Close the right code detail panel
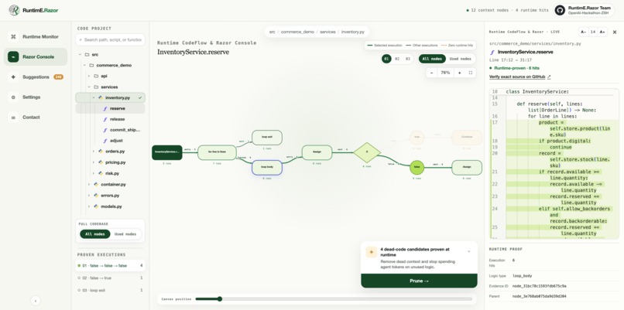This screenshot has height=310, width=624. 615,32
